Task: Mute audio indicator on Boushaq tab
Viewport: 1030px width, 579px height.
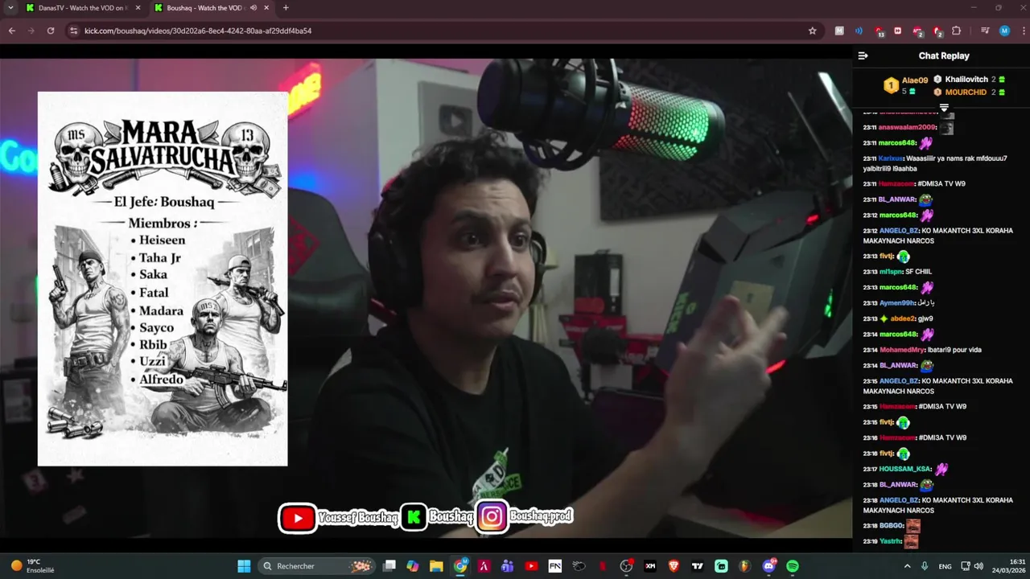Action: [x=253, y=8]
